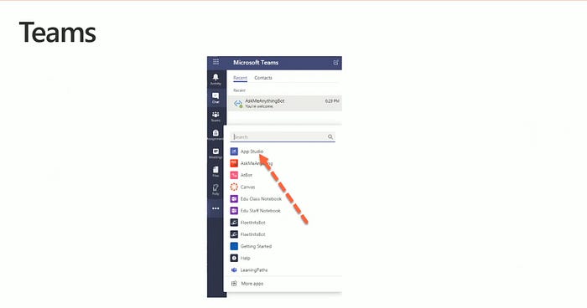Screen dimensions: 587x308
Task: Open the Polly app in sidebar
Action: pyautogui.click(x=216, y=190)
